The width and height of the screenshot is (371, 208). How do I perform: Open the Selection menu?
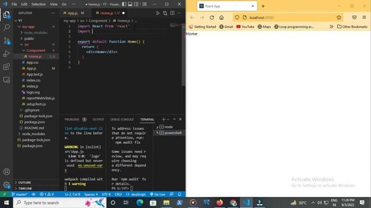click(38, 4)
